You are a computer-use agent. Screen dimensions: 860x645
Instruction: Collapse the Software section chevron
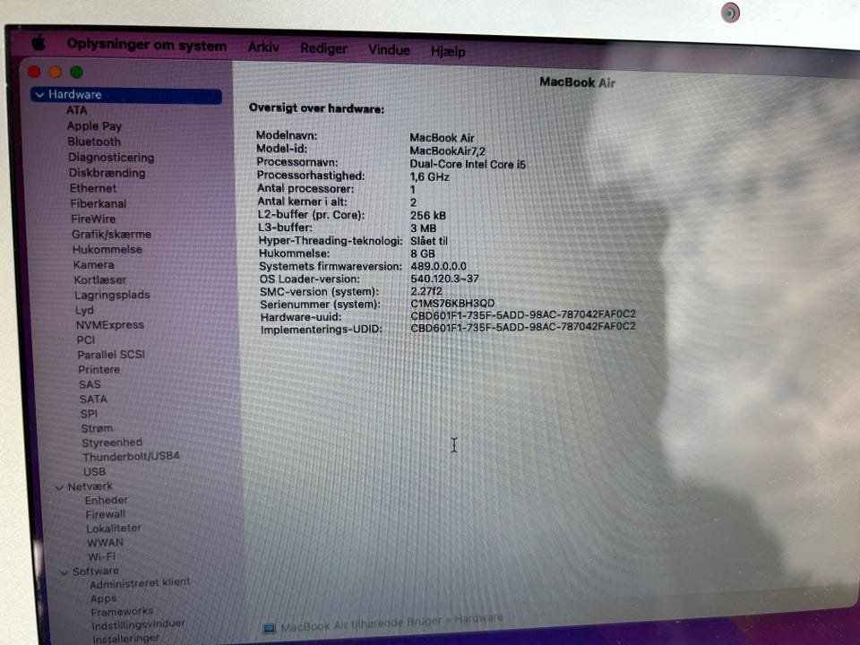(x=64, y=572)
